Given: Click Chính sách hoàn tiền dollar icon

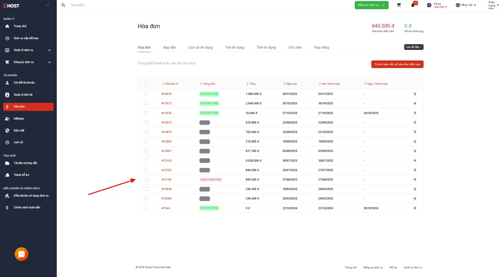Looking at the screenshot, I should click(x=7, y=208).
